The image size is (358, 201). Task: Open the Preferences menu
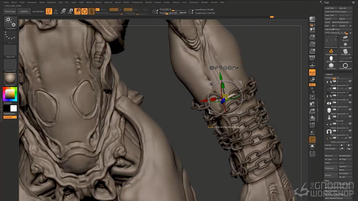click(137, 2)
